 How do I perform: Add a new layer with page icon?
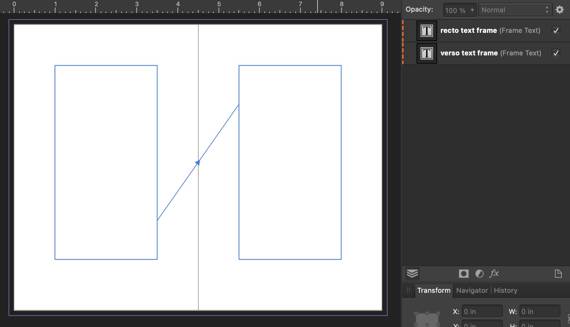click(x=558, y=274)
